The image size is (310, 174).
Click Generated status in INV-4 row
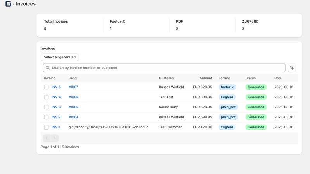point(256,97)
